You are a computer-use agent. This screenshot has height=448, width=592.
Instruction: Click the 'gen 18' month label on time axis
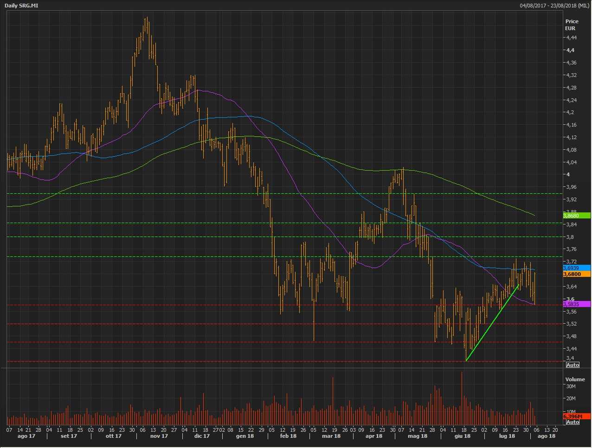pyautogui.click(x=245, y=436)
